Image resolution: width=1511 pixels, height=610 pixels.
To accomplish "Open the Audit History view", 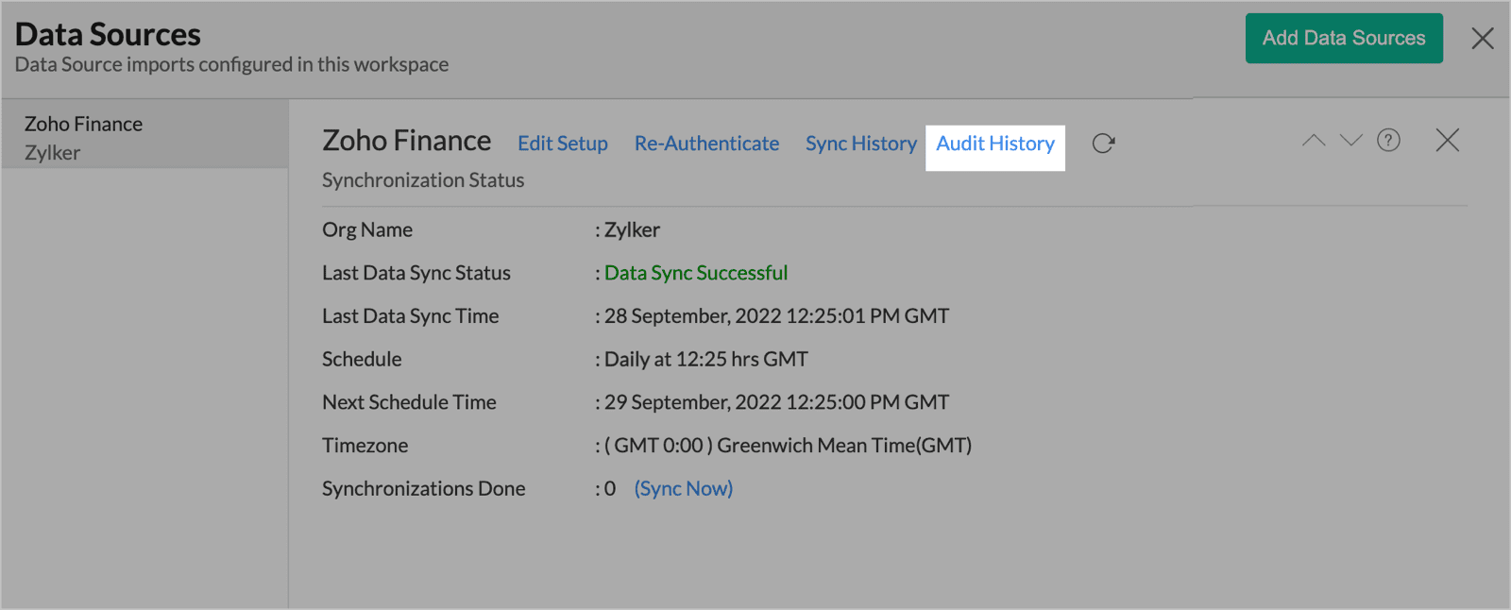I will [995, 144].
